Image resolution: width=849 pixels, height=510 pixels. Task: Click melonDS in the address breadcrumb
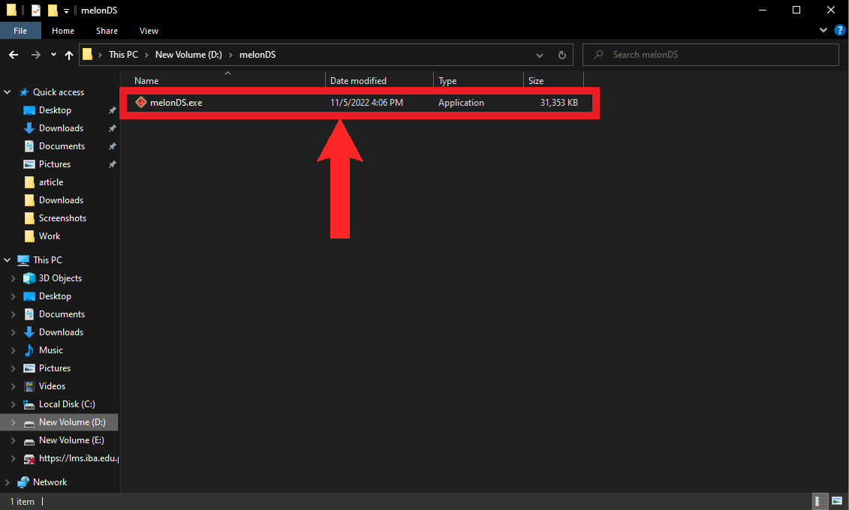coord(257,55)
